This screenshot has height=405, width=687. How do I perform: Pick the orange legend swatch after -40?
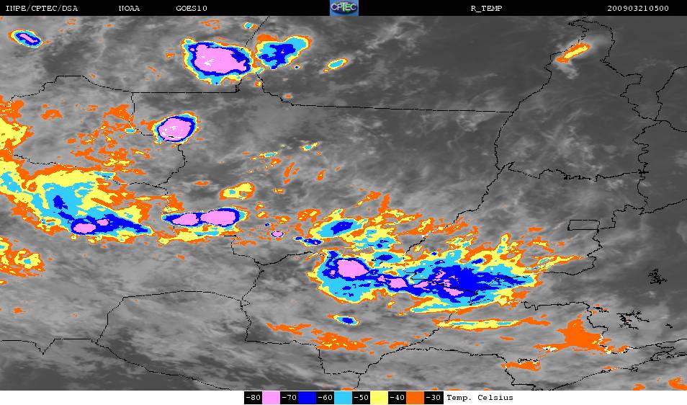[x=415, y=398]
